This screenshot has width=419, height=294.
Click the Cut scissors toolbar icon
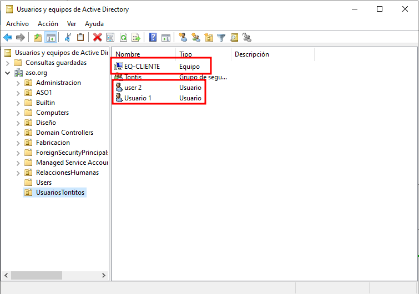(68, 37)
